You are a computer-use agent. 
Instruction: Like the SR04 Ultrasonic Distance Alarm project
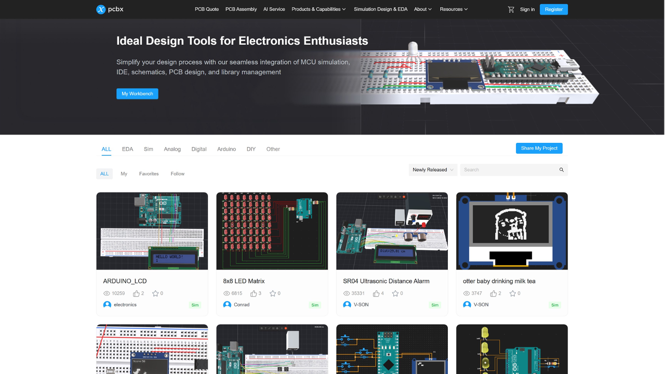tap(376, 293)
